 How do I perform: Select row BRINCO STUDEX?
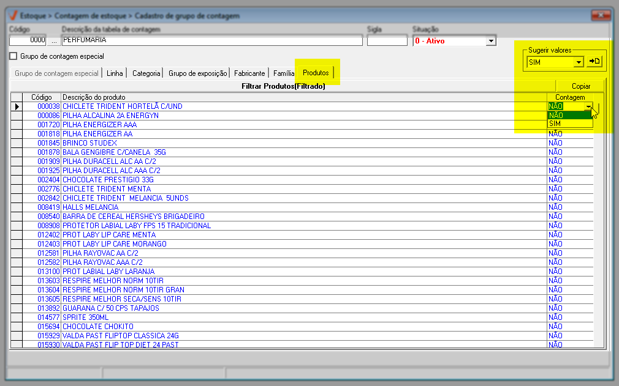[x=302, y=143]
